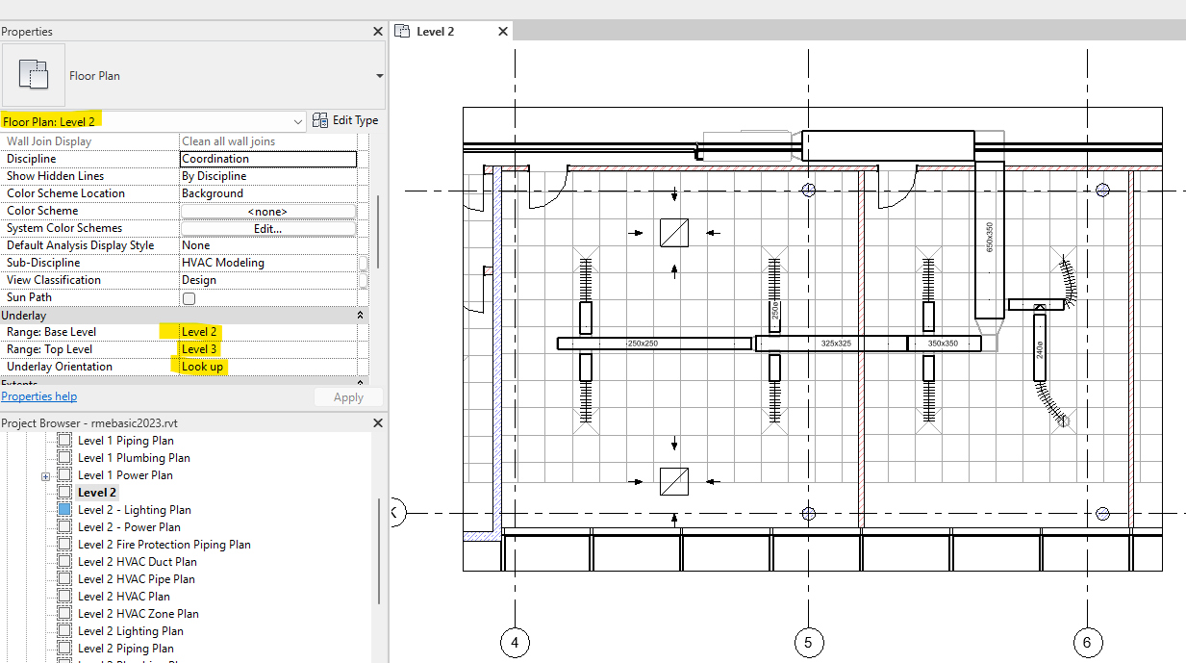The image size is (1186, 663).
Task: Expand the Level 1 Power Plan tree node
Action: point(46,474)
